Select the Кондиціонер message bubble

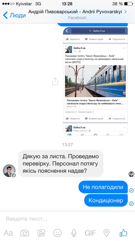(106, 200)
